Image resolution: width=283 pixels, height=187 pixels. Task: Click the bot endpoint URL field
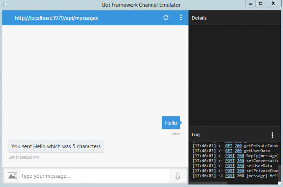click(x=56, y=18)
